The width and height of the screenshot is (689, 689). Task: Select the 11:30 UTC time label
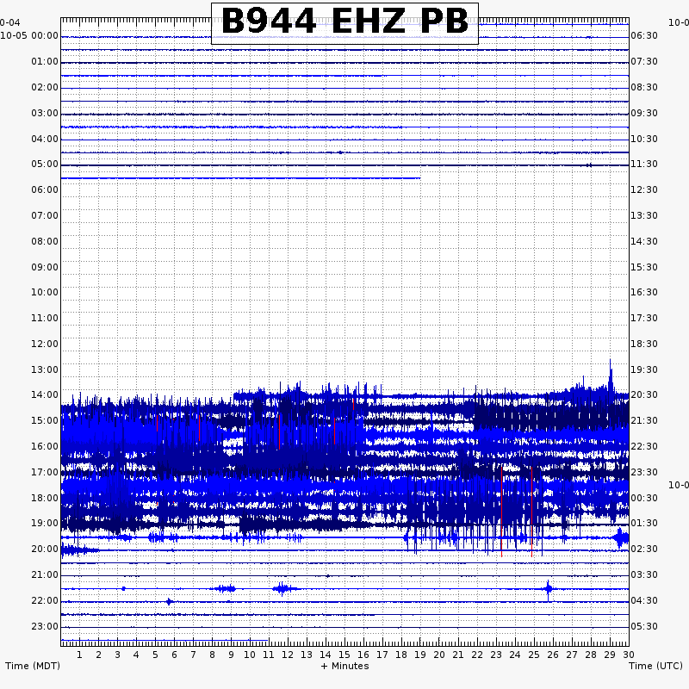pyautogui.click(x=644, y=164)
